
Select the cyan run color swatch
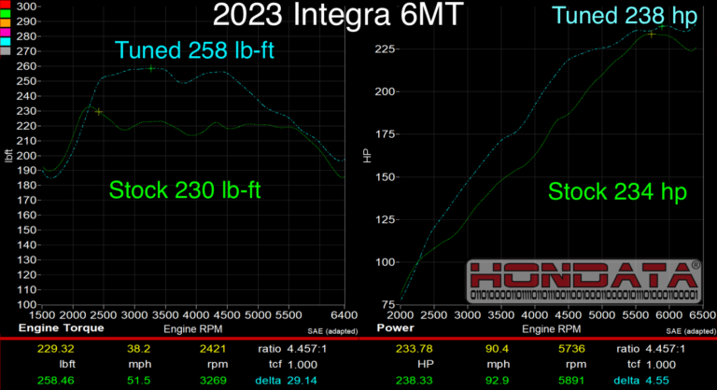(5, 42)
